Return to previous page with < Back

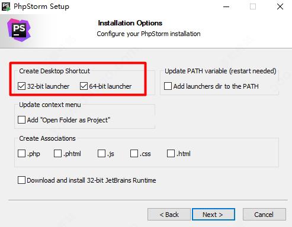click(169, 215)
